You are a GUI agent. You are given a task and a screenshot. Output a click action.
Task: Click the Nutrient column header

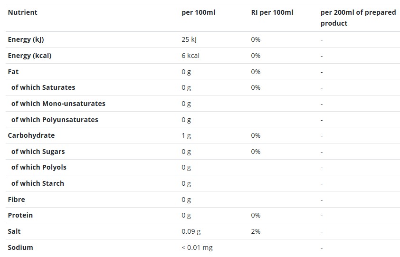pos(22,12)
